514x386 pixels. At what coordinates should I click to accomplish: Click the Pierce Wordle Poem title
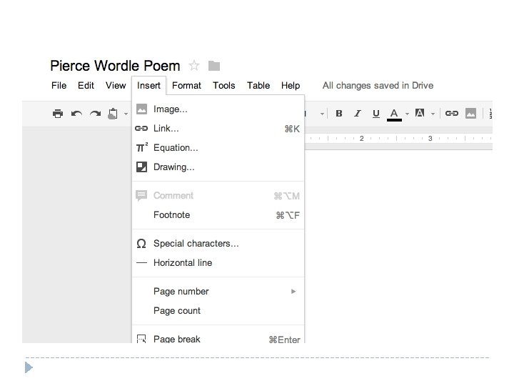pos(115,66)
